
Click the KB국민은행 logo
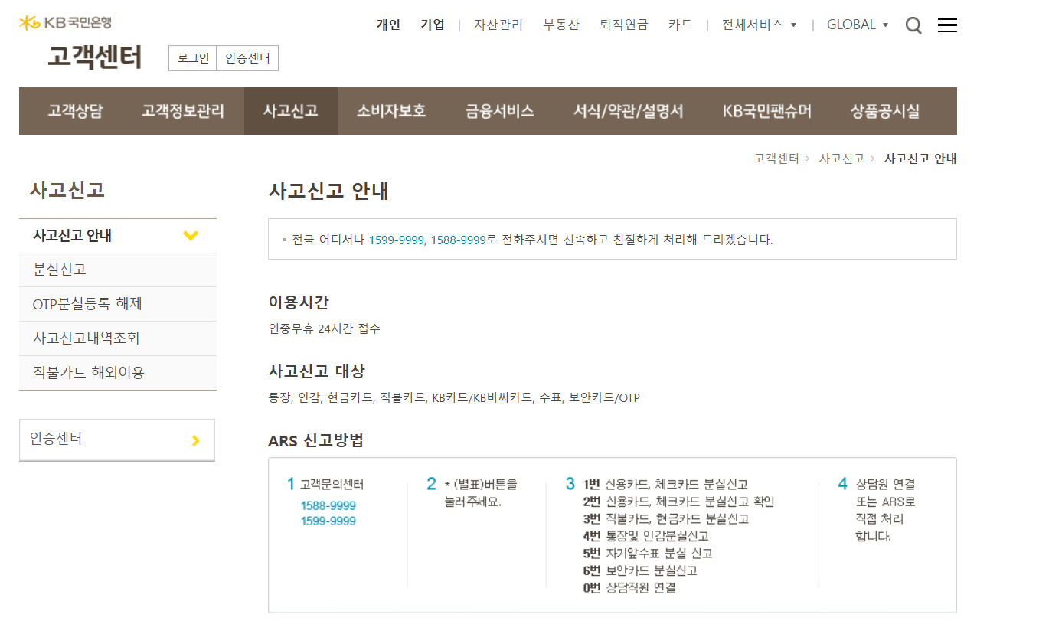(65, 23)
